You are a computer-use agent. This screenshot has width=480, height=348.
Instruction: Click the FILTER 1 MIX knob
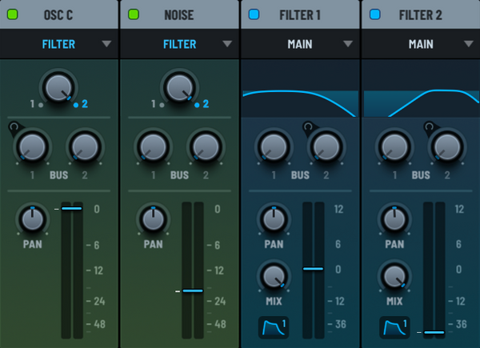[274, 276]
